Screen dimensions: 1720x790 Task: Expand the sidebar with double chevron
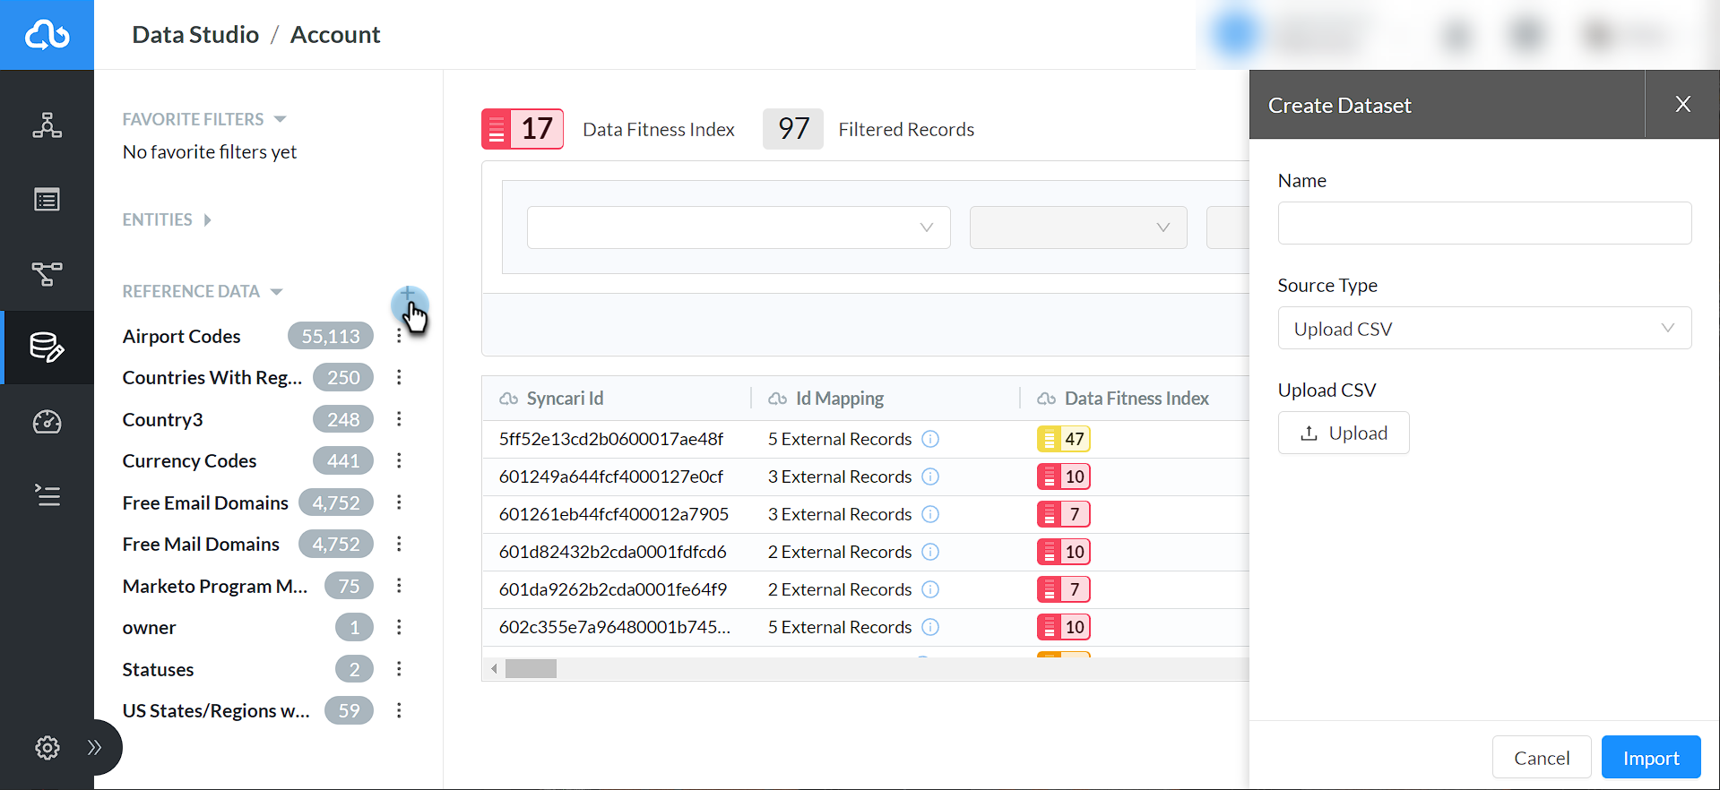[x=94, y=748]
